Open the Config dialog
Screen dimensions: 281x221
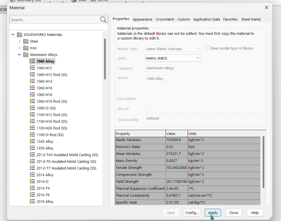click(x=192, y=213)
